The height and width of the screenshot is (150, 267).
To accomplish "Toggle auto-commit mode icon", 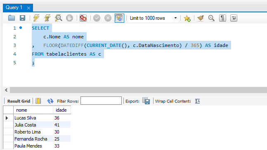I will 119,18.
